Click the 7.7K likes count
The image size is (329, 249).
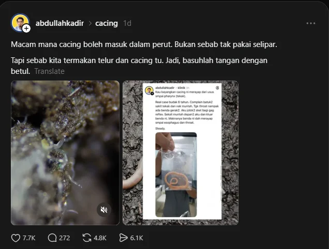point(29,238)
